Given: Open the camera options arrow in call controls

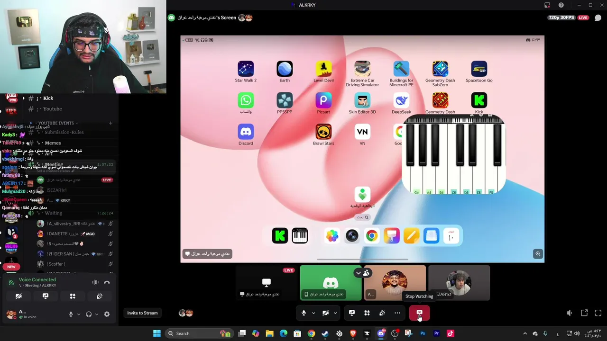Looking at the screenshot, I should pyautogui.click(x=335, y=313).
